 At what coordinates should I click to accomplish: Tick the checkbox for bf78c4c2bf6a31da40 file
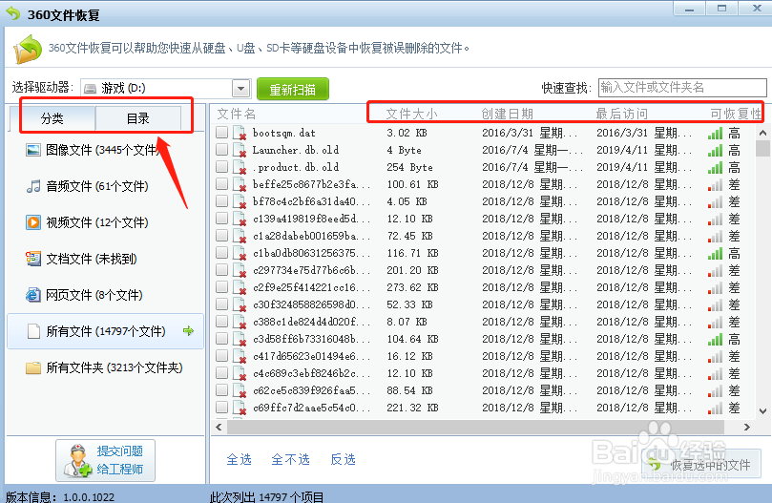[x=221, y=201]
